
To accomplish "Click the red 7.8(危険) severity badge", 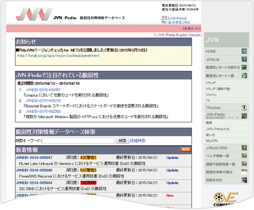I will point(88,183).
